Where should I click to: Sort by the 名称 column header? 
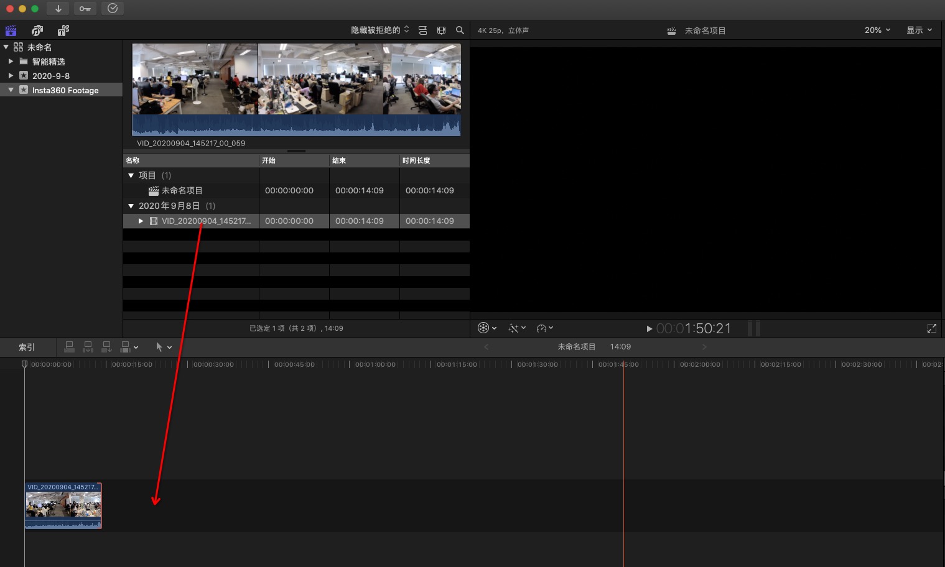[x=191, y=160]
